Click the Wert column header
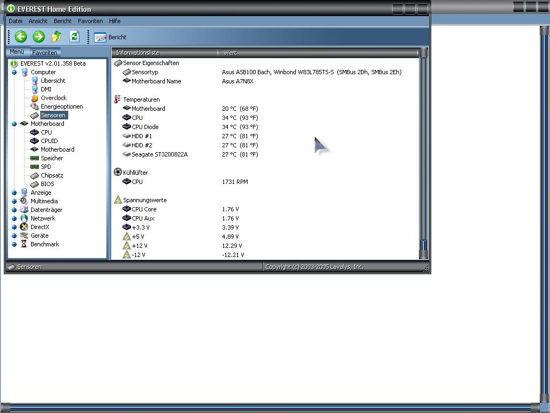 (x=318, y=53)
